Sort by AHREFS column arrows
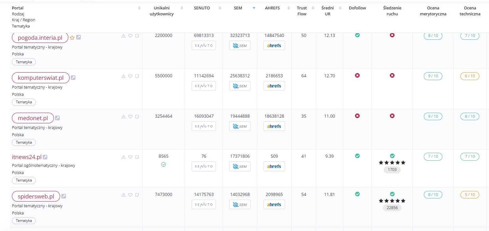Image resolution: width=489 pixels, height=231 pixels. tap(289, 8)
